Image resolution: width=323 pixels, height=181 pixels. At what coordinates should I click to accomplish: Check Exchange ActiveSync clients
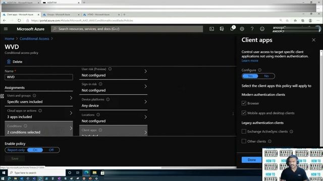click(x=244, y=131)
